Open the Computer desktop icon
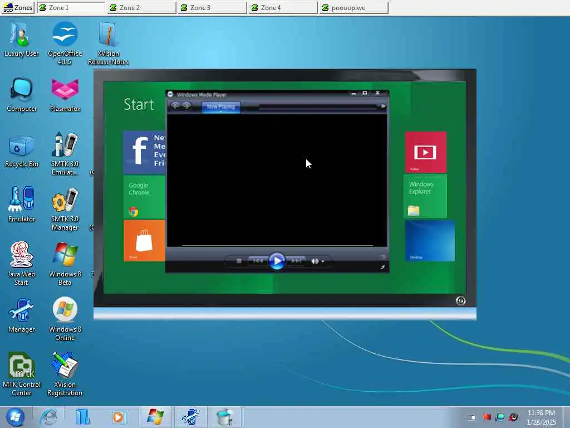Viewport: 570px width, 428px height. tap(22, 95)
